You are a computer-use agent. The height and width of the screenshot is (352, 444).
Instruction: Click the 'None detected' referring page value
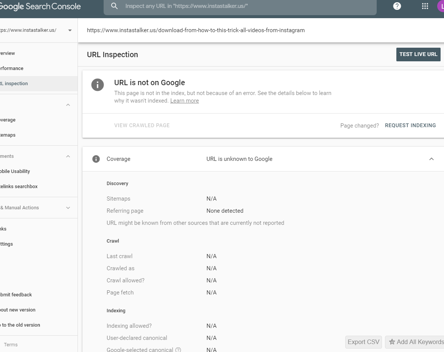click(x=225, y=211)
